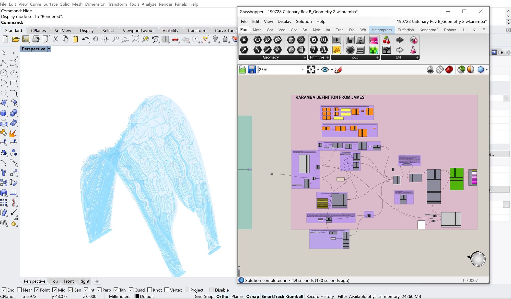
Task: Switch to Kangaroo2 component tab
Action: pyautogui.click(x=428, y=30)
